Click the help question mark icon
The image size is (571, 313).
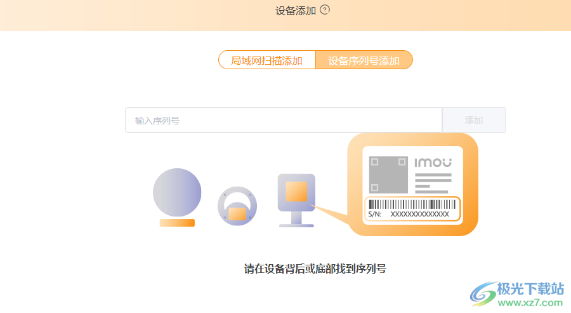[324, 10]
